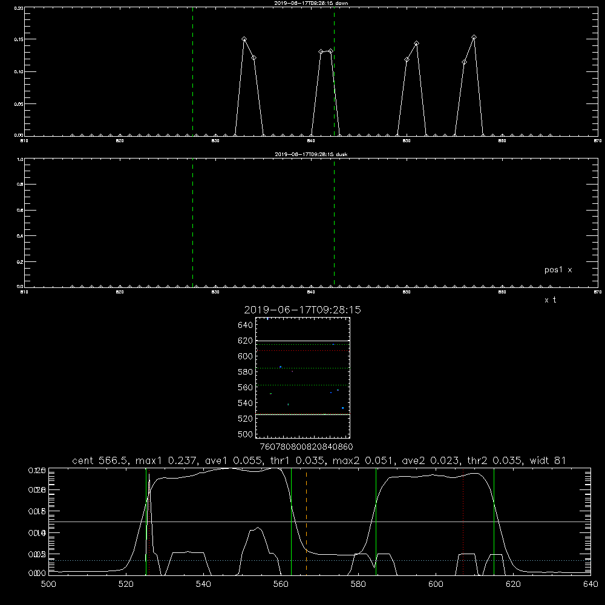Click the 'x t' label
This screenshot has width=605, height=605.
550,300
